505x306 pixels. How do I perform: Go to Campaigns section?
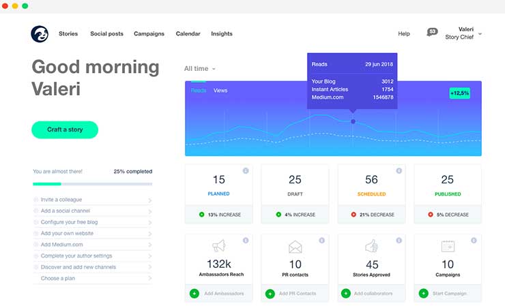click(149, 33)
